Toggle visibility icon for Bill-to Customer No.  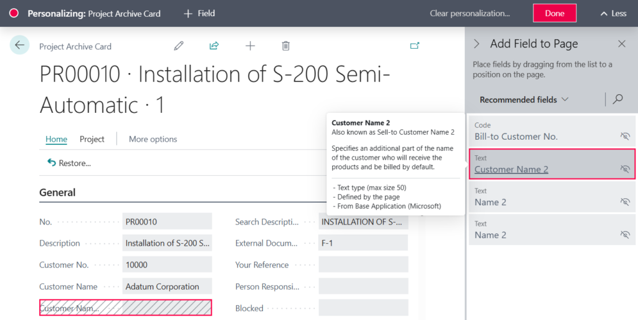(x=625, y=136)
